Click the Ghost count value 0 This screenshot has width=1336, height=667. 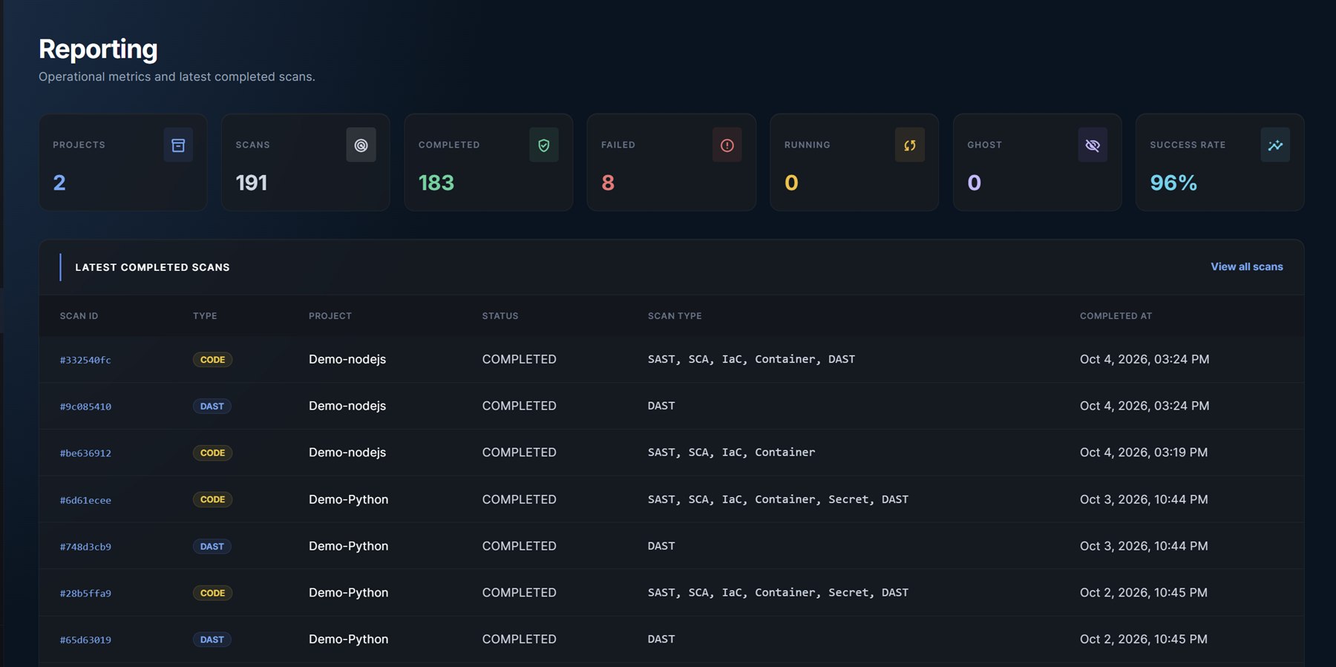975,183
